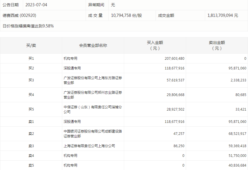
Task: Select 95,871,060 in the 买2 row
Action: [237, 68]
